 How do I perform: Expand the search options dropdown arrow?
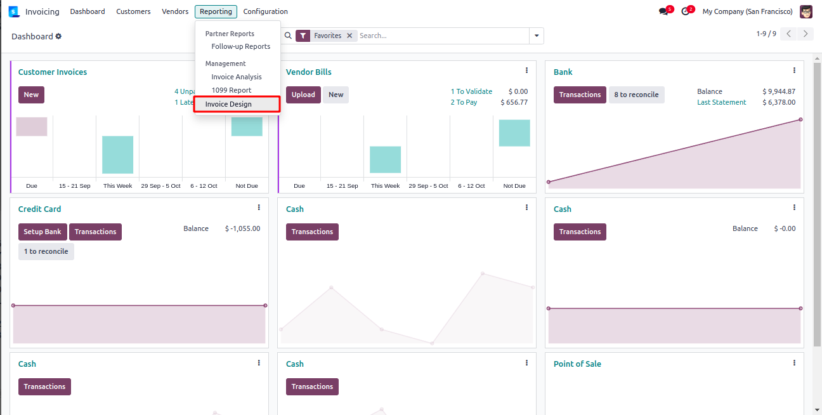[x=537, y=36]
